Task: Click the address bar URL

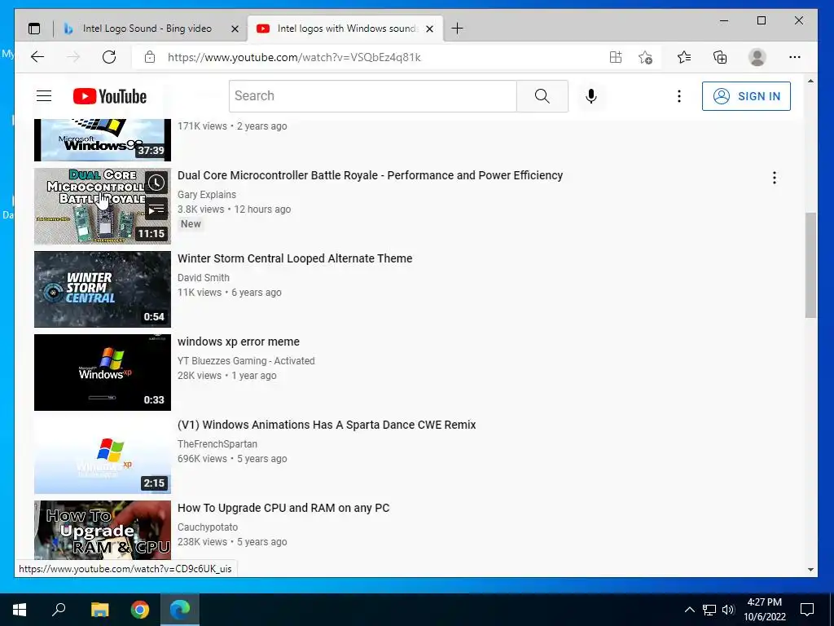Action: [x=294, y=57]
